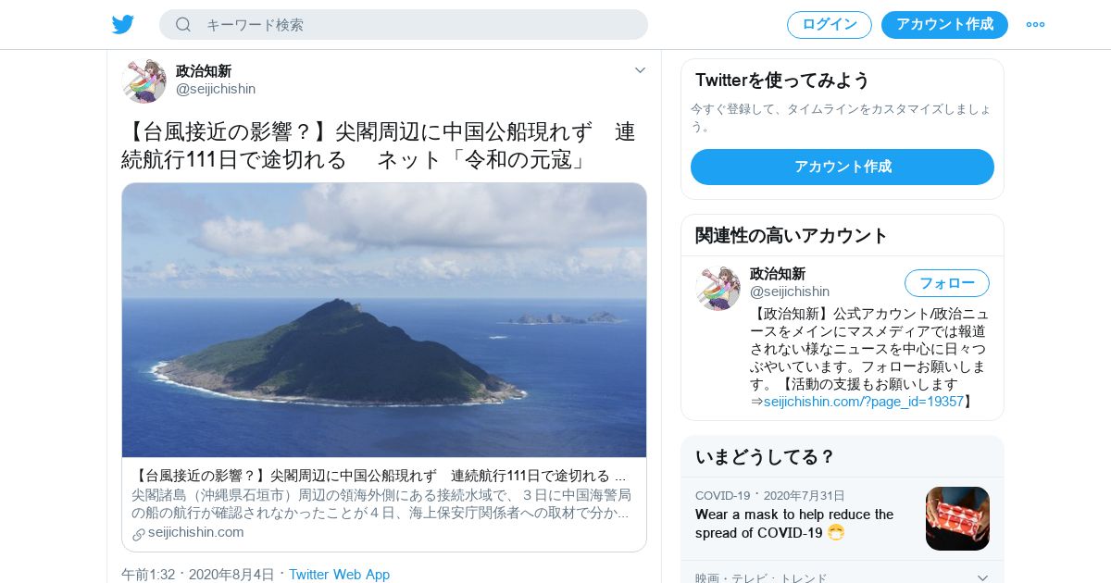Open the Senkaku island article image

(x=384, y=320)
